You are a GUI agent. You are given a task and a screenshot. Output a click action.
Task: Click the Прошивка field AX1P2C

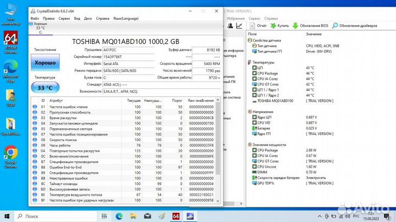[x=128, y=50]
